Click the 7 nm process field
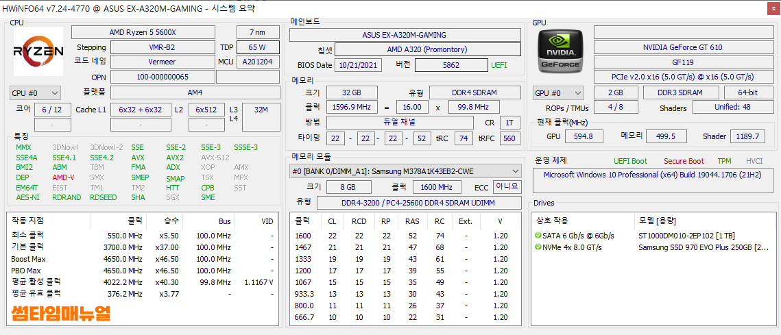The height and width of the screenshot is (335, 781). pos(258,32)
